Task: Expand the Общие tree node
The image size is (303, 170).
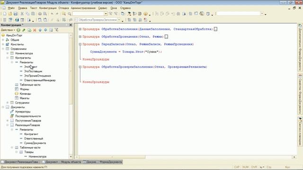Action: [x=3, y=40]
